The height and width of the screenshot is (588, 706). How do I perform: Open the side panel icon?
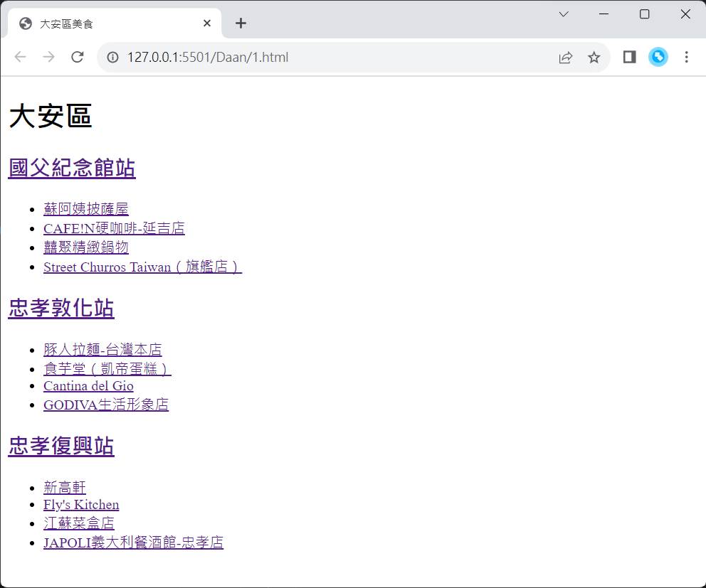click(629, 57)
